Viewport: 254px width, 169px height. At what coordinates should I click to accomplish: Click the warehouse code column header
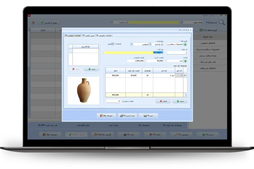click(179, 71)
